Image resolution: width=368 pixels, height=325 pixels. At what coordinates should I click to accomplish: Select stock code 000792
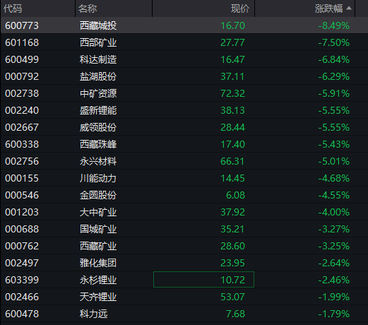pos(22,76)
